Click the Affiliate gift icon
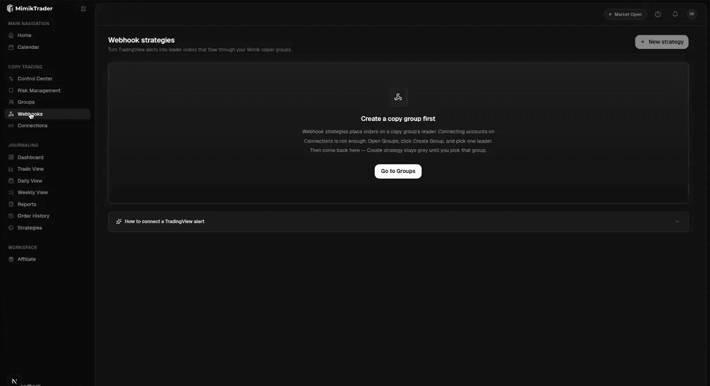This screenshot has height=386, width=710. tap(11, 260)
